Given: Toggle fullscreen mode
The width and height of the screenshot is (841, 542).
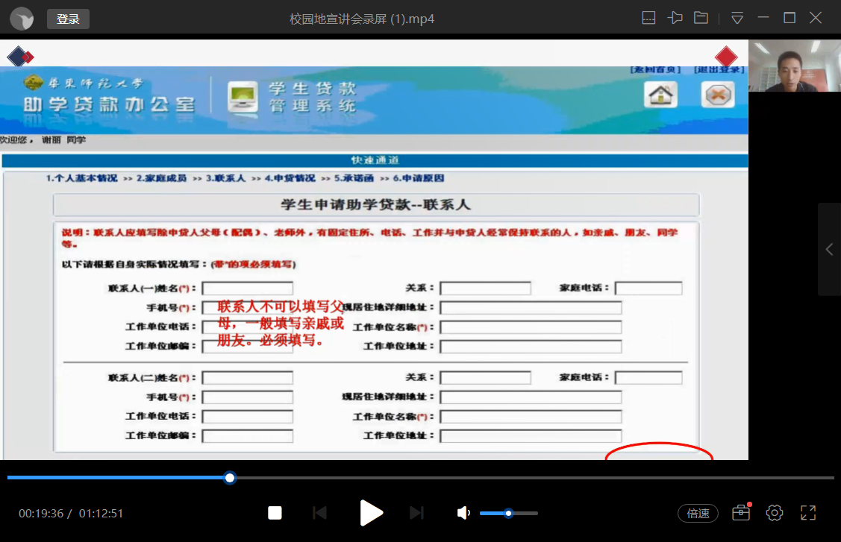Looking at the screenshot, I should [x=808, y=513].
